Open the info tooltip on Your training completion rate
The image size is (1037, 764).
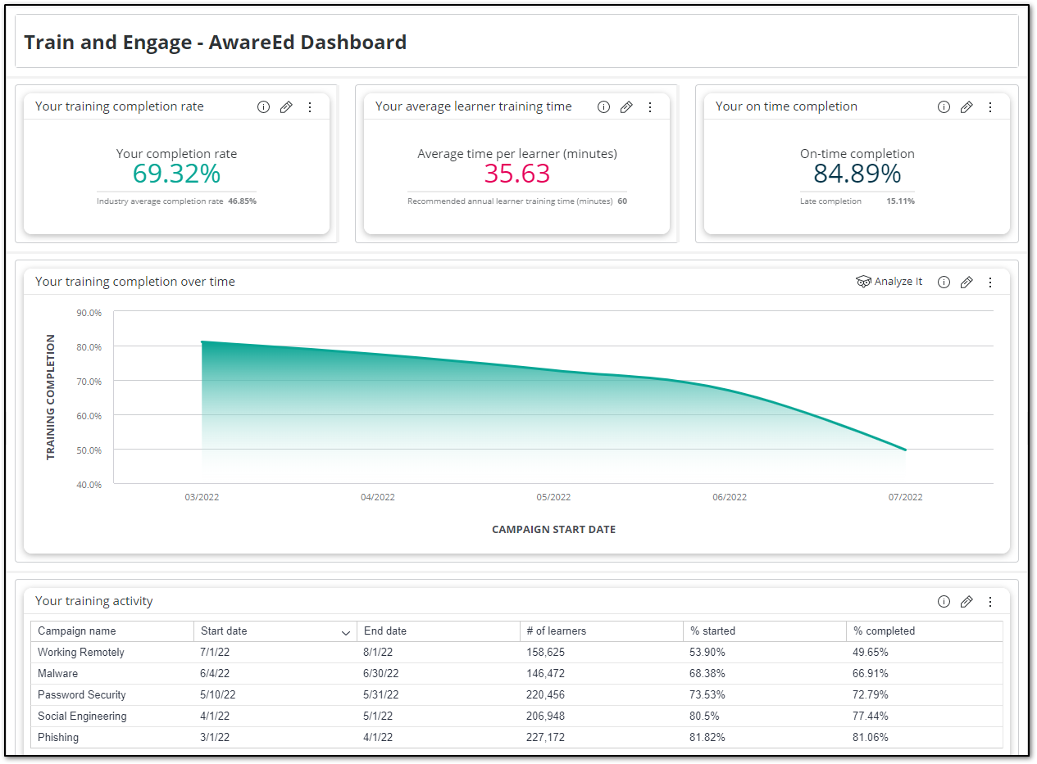point(263,106)
